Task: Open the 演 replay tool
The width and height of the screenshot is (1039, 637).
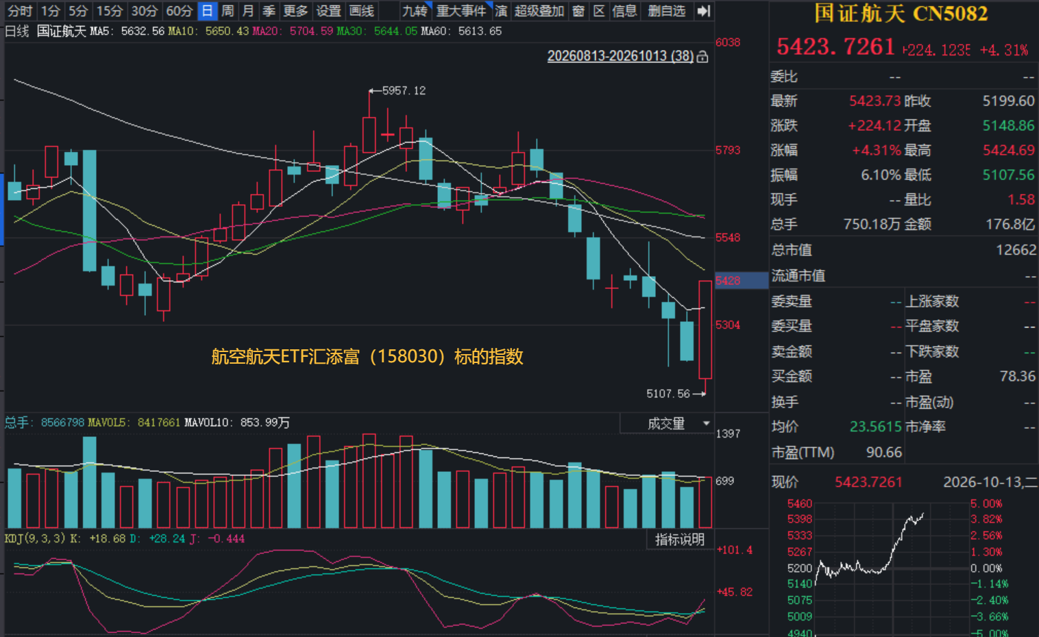Action: 501,11
